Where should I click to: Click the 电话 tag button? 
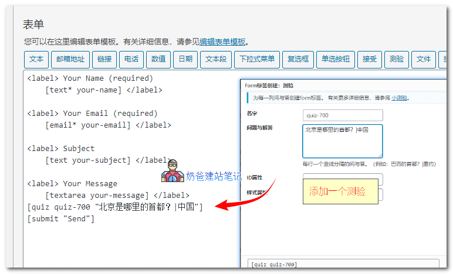point(131,59)
